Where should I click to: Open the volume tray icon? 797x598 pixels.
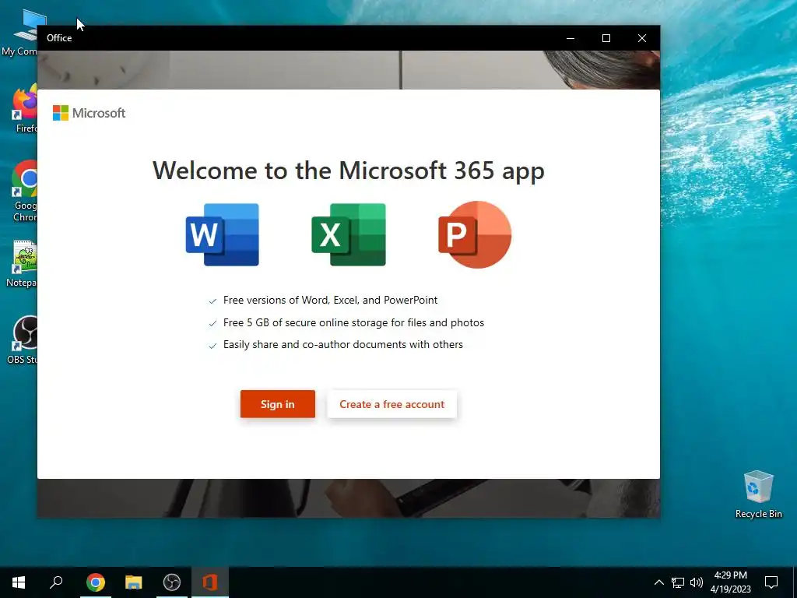697,582
